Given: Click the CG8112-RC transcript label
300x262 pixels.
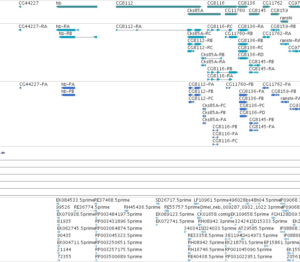Looking at the screenshot, I should tap(200, 48).
